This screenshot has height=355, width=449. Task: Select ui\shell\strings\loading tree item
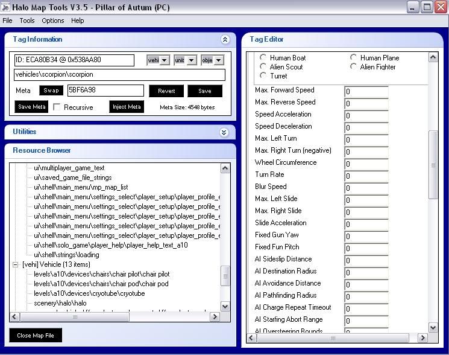tap(66, 255)
